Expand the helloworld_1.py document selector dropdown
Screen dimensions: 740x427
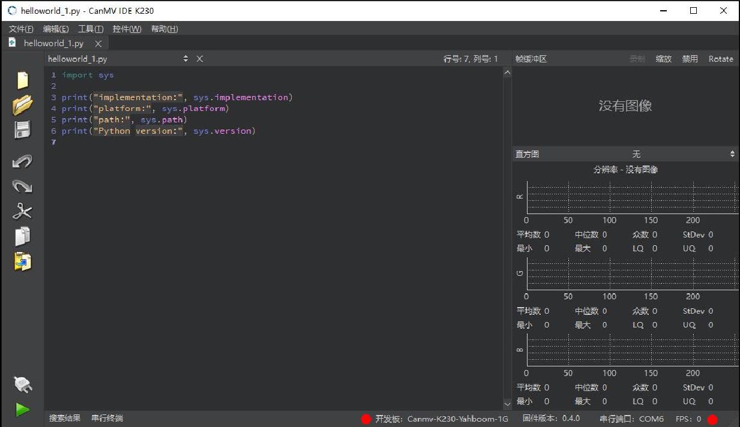[x=185, y=59]
